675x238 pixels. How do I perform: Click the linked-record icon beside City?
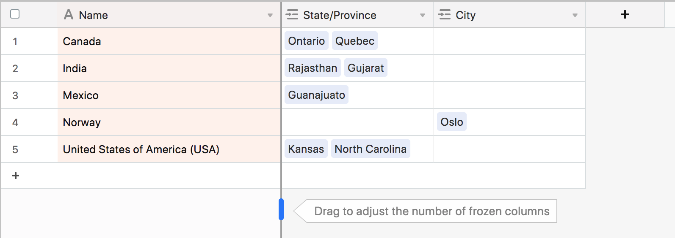coord(444,15)
